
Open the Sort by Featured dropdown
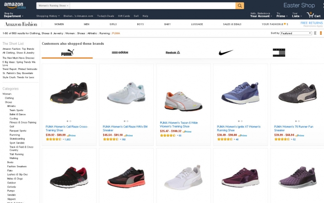296,33
